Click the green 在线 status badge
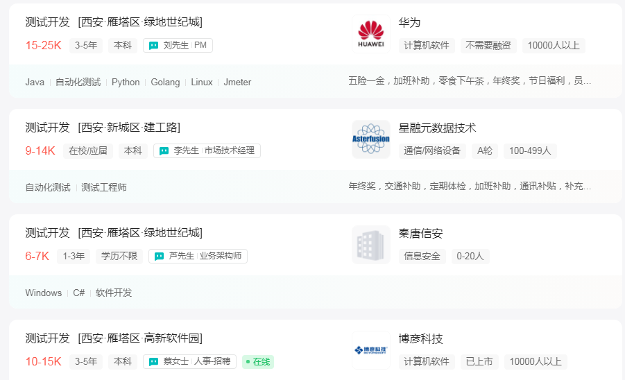Screen dimensions: 625x380 258,362
